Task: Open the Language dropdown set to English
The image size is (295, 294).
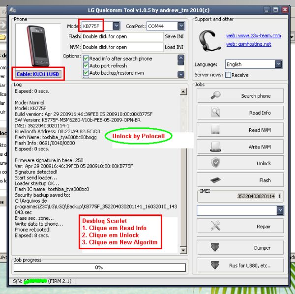Action: [278, 64]
